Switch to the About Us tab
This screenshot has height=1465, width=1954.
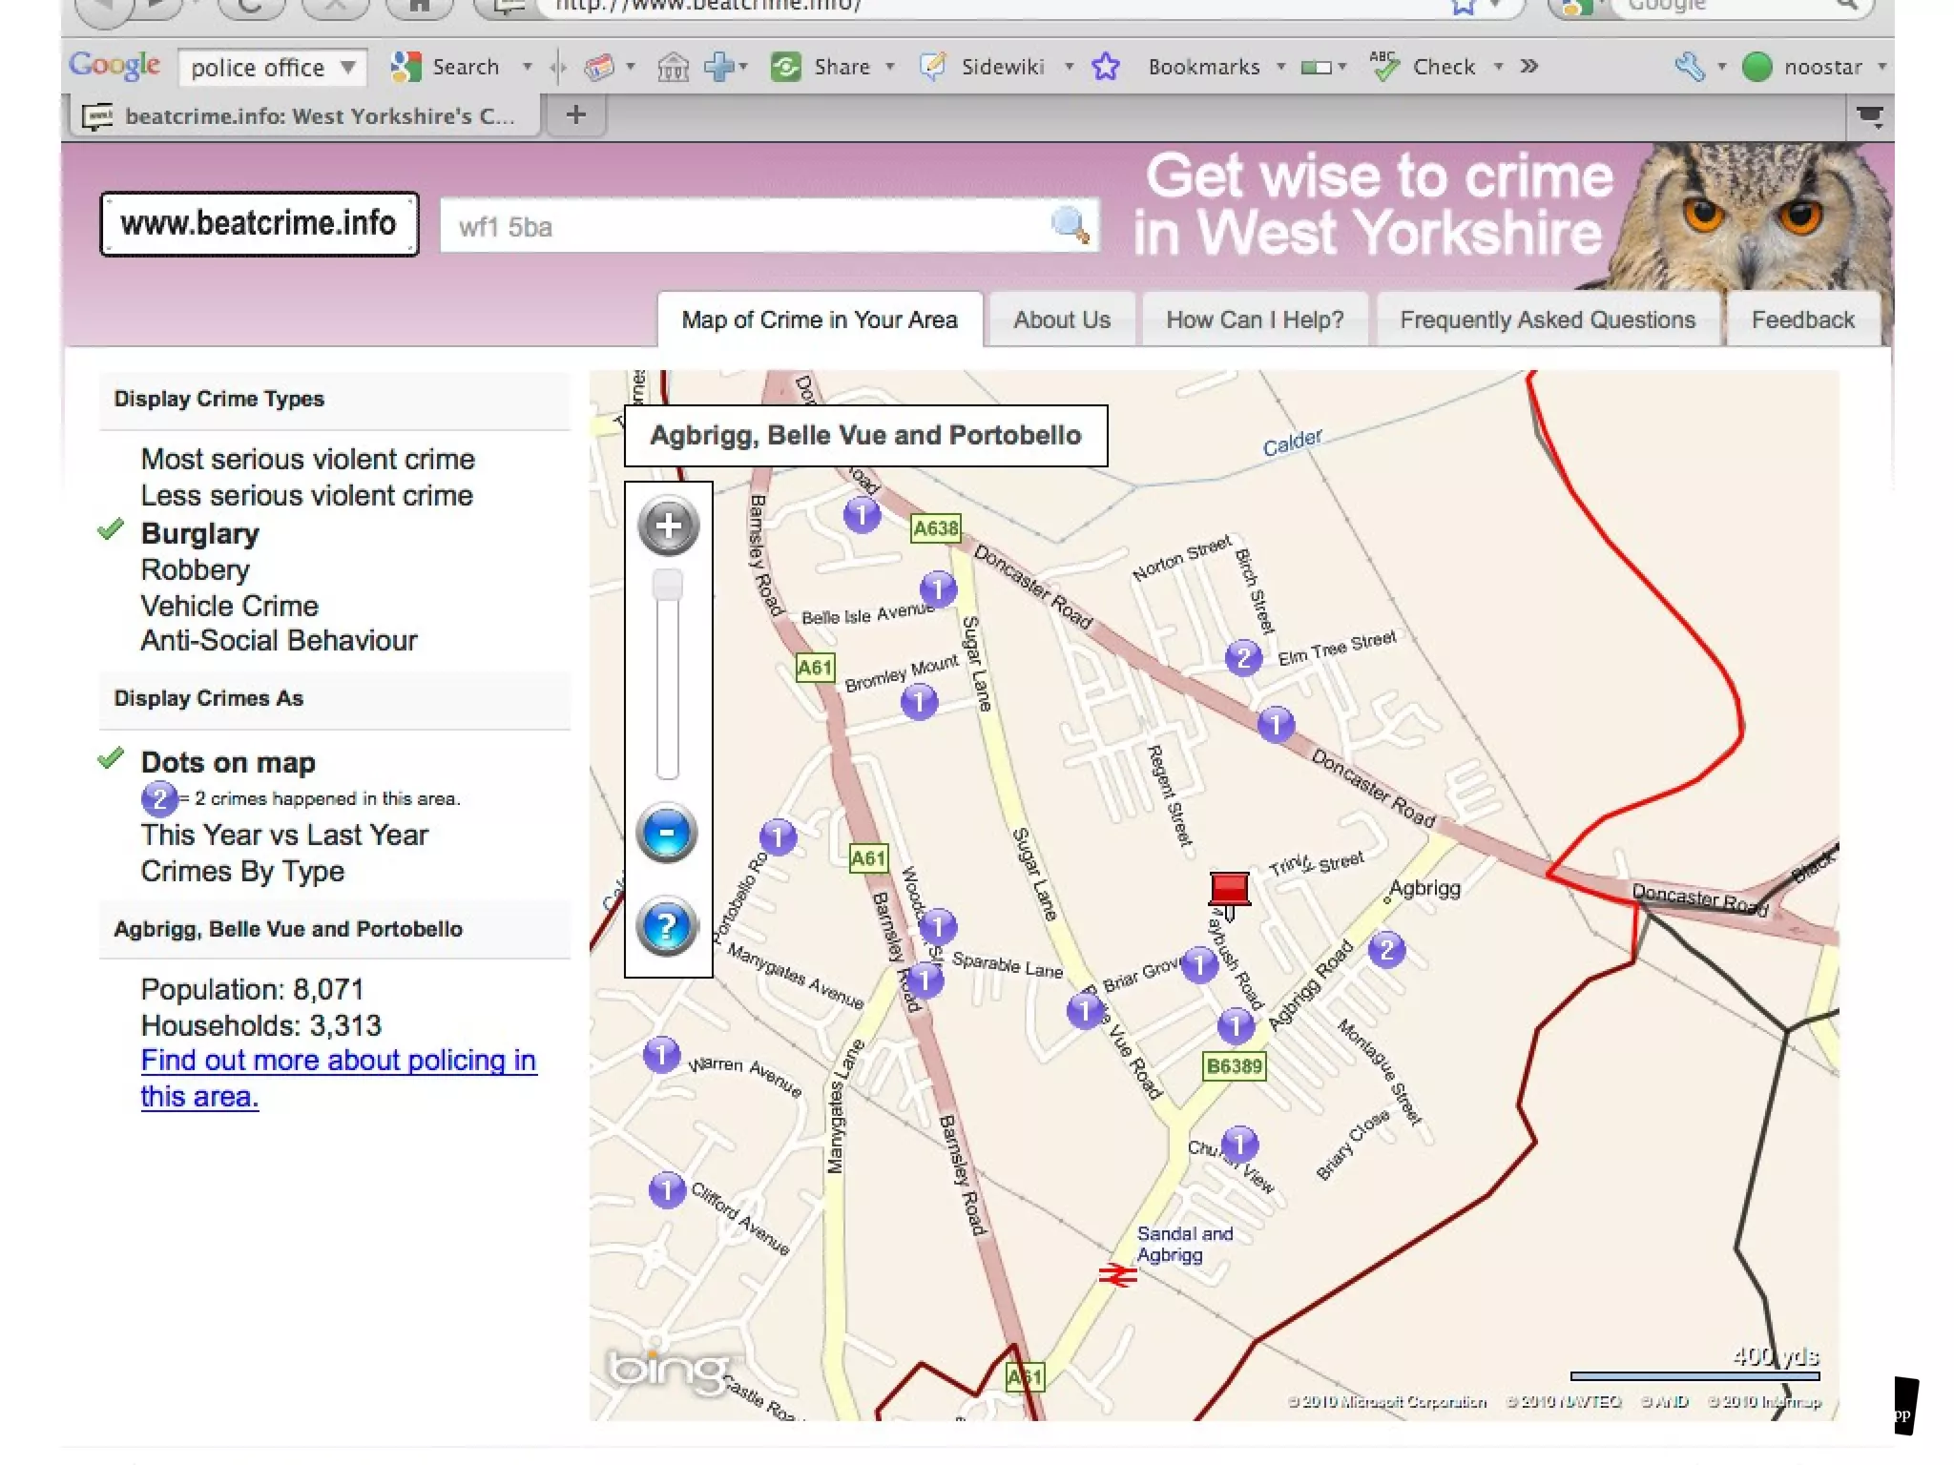[1061, 320]
